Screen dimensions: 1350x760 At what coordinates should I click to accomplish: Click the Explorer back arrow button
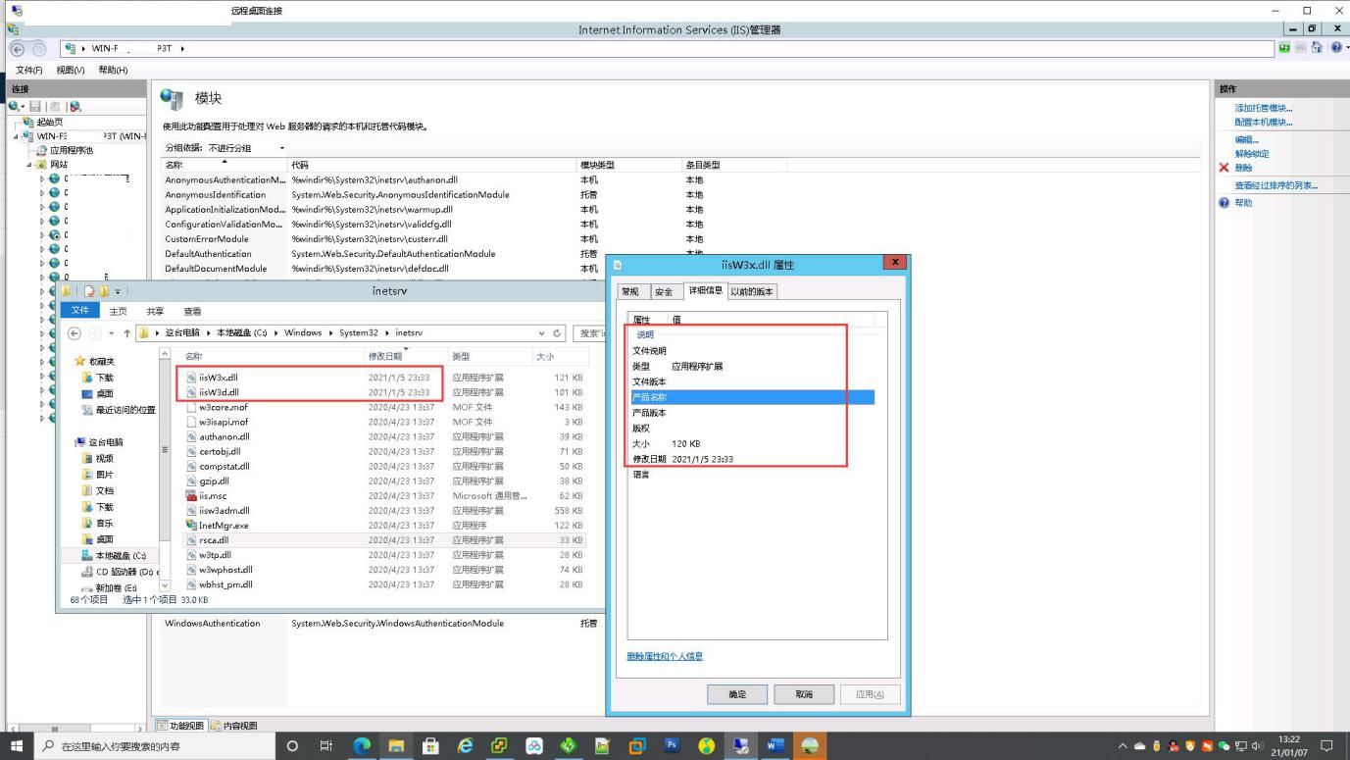point(75,333)
